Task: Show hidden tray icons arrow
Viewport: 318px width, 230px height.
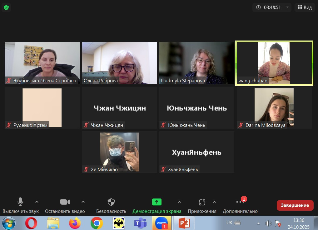Action: click(258, 223)
